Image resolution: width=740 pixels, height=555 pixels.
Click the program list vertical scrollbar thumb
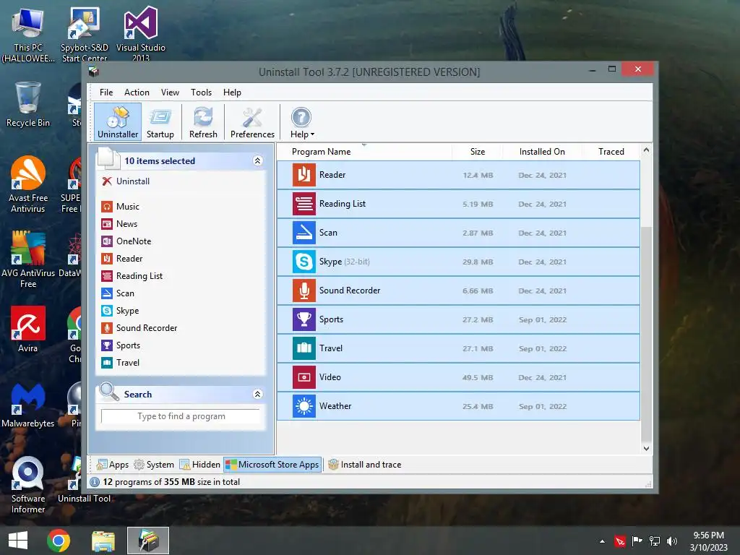(x=646, y=335)
